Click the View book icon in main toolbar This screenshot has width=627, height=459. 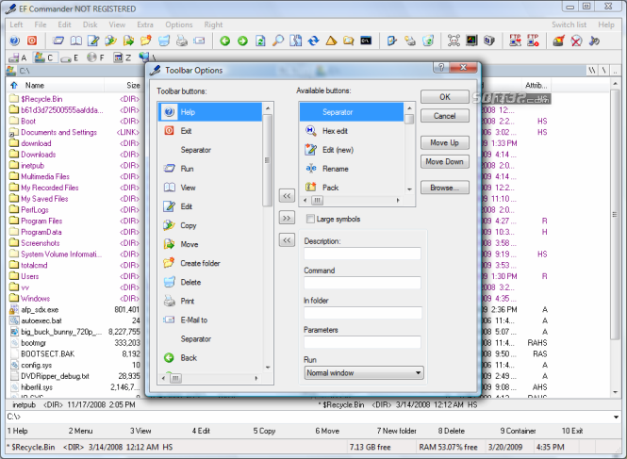tap(76, 41)
